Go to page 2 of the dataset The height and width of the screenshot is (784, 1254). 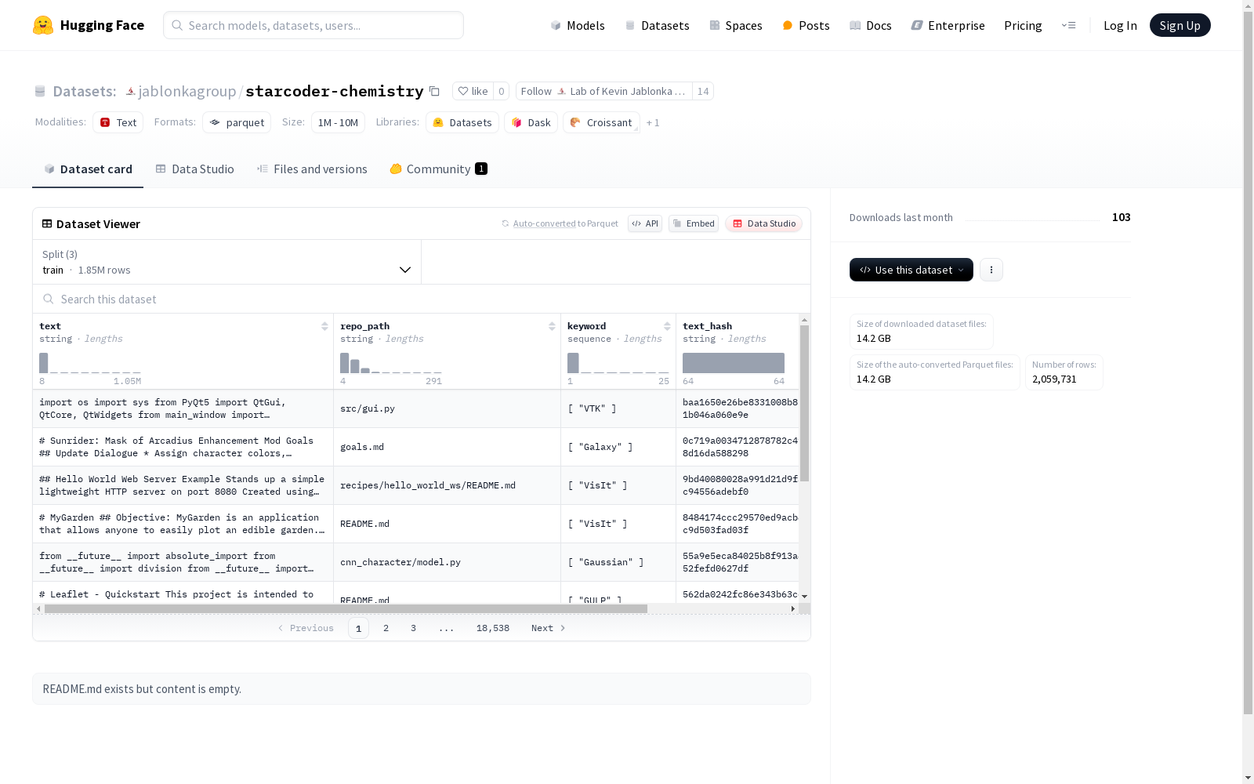(x=386, y=628)
